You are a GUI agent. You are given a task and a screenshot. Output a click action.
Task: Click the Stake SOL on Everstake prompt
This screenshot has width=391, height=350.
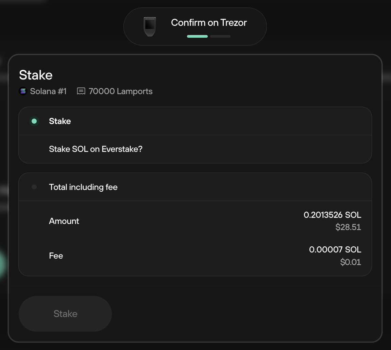coord(96,149)
